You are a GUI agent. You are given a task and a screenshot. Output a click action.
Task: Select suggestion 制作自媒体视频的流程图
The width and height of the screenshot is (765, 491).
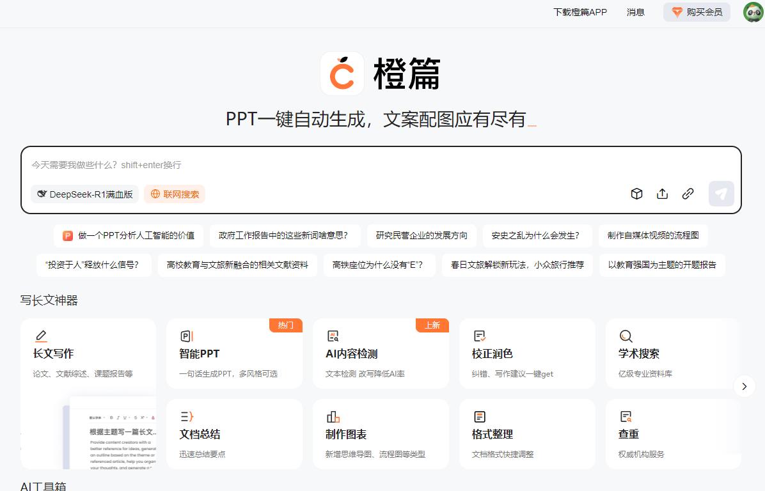click(653, 236)
